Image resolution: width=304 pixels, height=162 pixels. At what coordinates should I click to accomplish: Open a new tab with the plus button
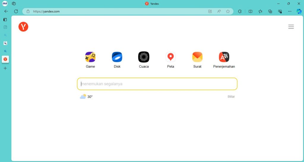[5, 68]
